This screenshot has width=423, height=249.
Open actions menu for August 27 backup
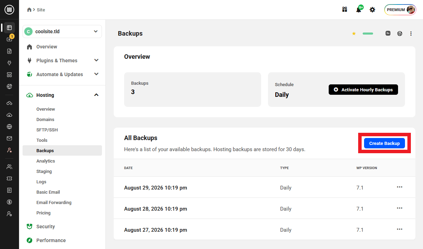coord(399,229)
